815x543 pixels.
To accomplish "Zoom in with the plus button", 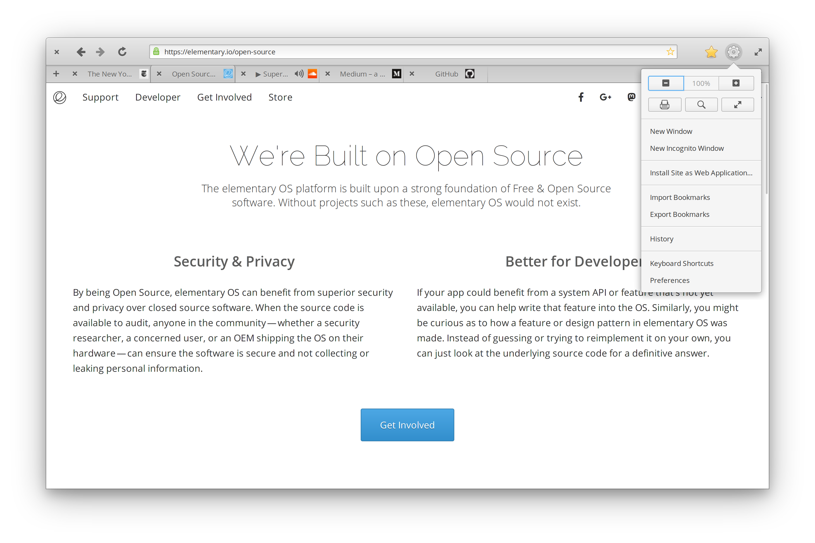I will 736,83.
